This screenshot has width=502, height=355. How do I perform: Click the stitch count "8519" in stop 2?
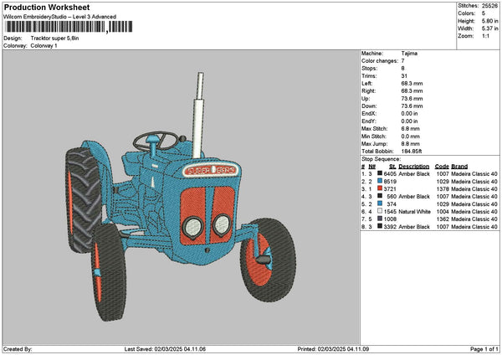(390, 182)
